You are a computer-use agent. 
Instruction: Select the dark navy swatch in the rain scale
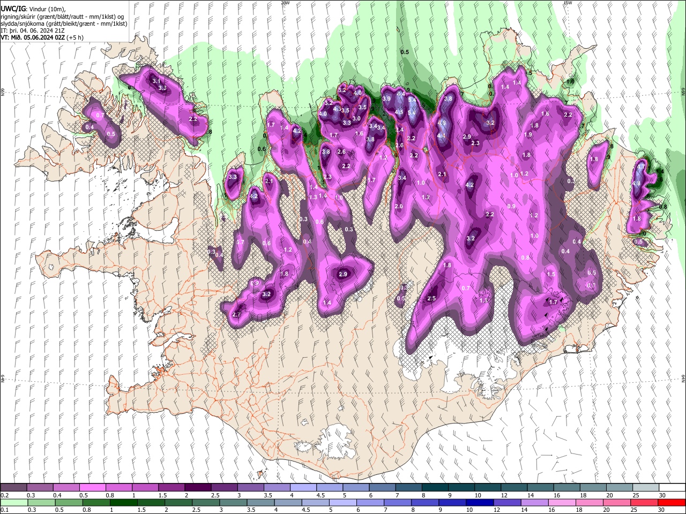click(480, 502)
